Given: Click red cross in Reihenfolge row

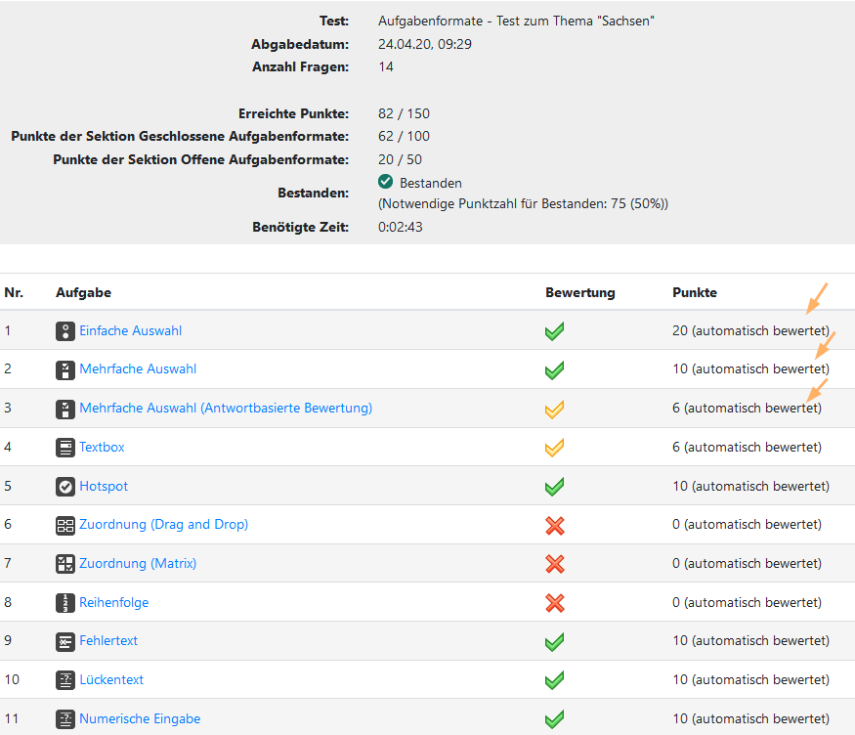Looking at the screenshot, I should point(555,603).
